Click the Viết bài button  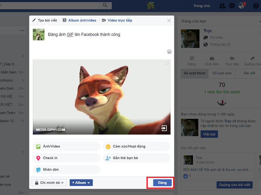[209, 134]
